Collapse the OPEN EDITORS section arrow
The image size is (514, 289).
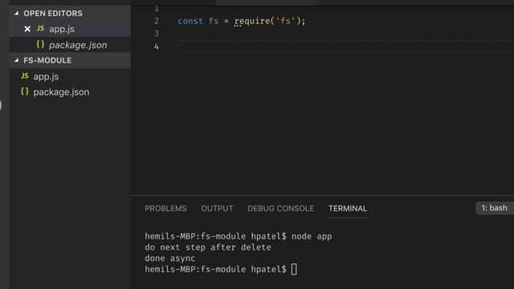coord(16,14)
